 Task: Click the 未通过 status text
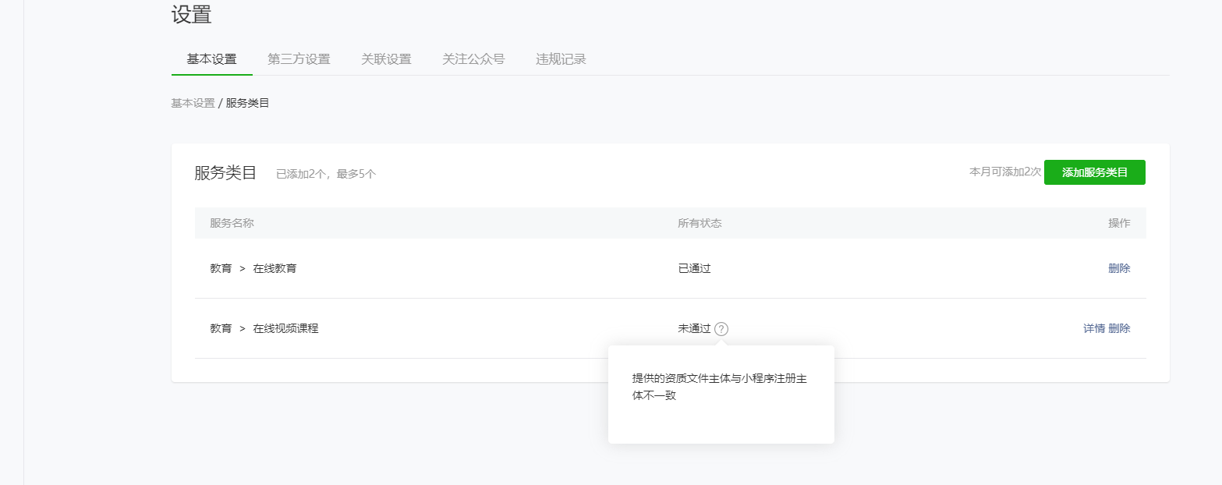[x=694, y=328]
